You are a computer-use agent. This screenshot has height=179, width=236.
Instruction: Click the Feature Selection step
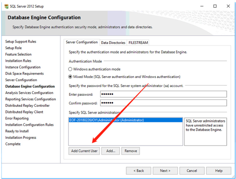[x=18, y=54]
